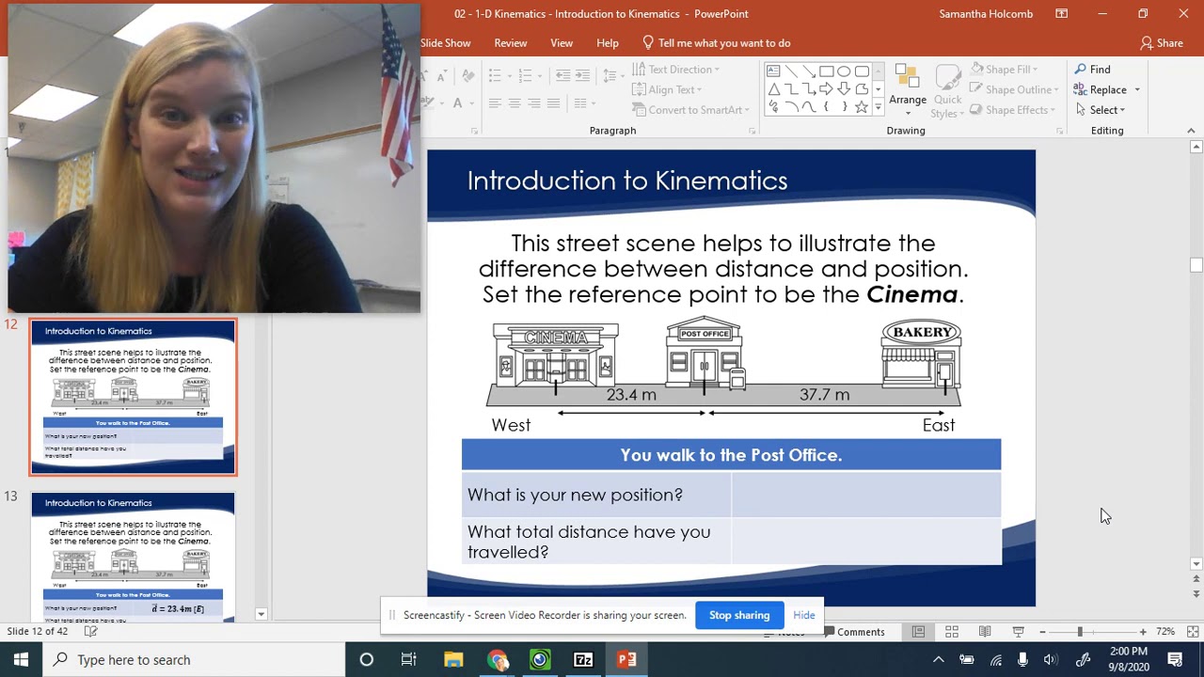The image size is (1204, 677).
Task: Click the spell check icon in status bar
Action: [x=90, y=631]
